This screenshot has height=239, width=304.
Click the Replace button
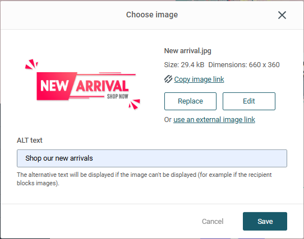coord(190,101)
